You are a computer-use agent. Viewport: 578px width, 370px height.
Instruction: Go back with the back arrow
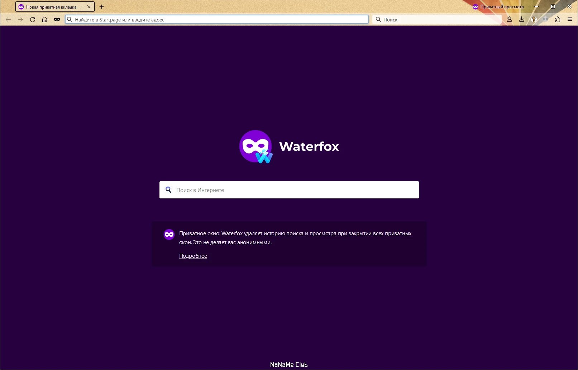point(8,20)
